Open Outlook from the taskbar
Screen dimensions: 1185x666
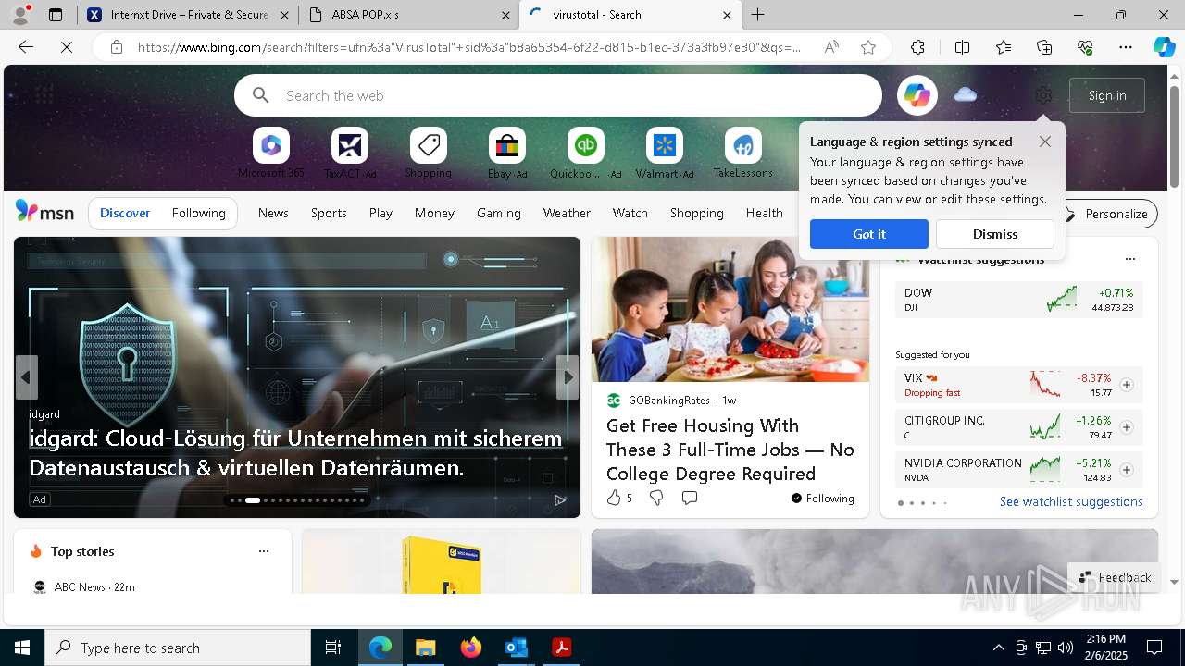point(517,647)
